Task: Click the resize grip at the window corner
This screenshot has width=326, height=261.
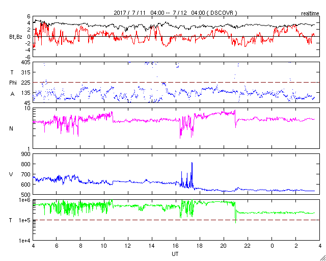Action: [323, 258]
